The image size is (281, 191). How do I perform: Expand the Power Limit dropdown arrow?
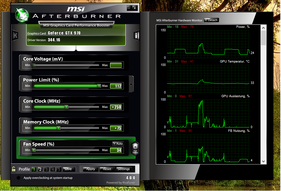[131, 84]
